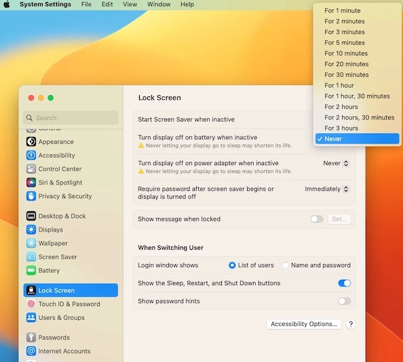Viewport: 403px width, 362px height.
Task: Open Lock Screen sidebar item
Action: [x=71, y=290]
